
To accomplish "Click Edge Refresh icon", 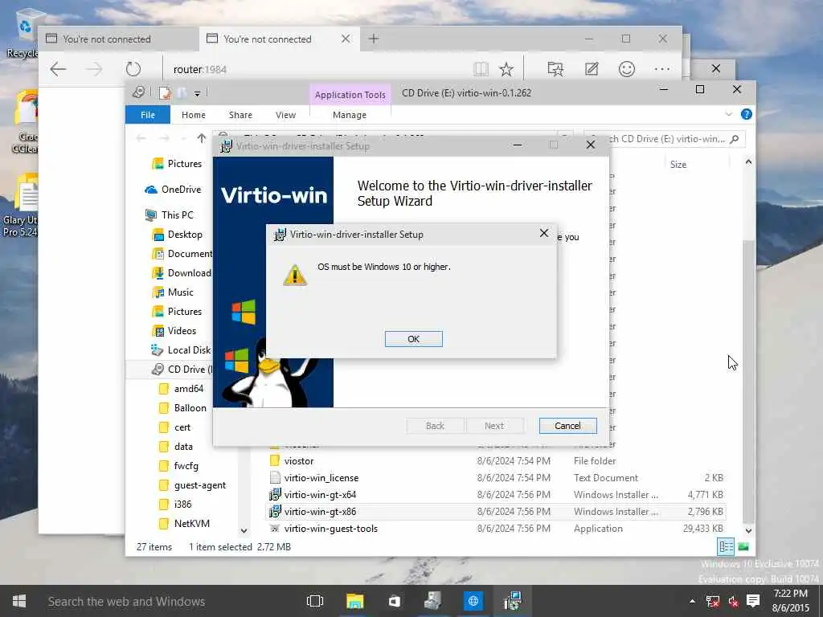I will [133, 69].
